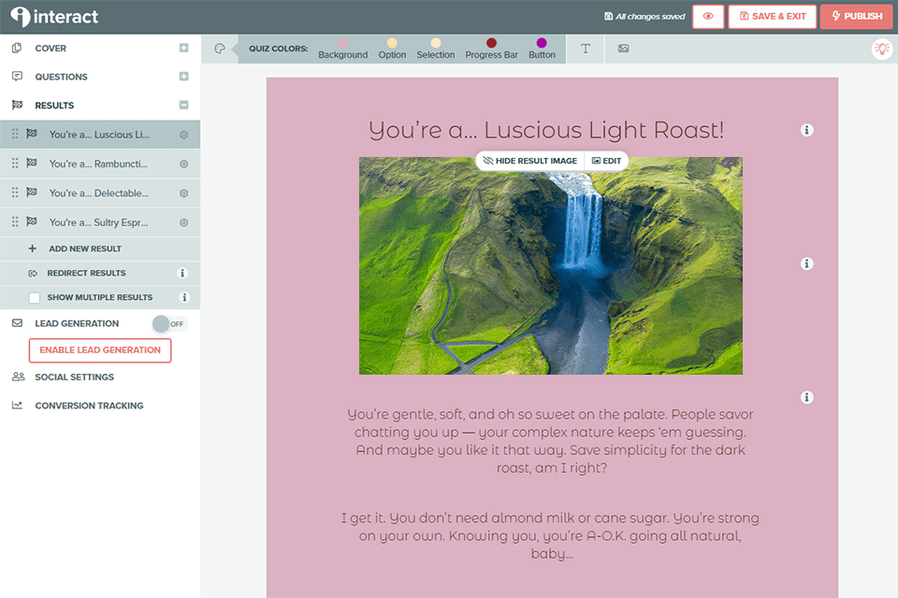The width and height of the screenshot is (898, 598).
Task: Open settings gear for Sultry Espresso result
Action: coord(184,222)
